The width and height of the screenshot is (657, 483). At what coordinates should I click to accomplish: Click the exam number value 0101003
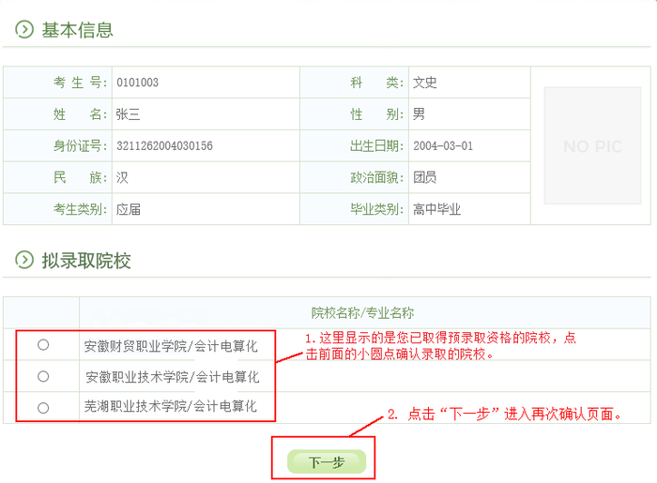click(x=137, y=83)
